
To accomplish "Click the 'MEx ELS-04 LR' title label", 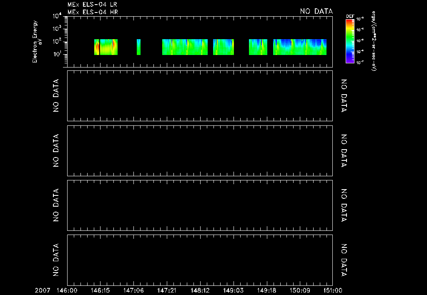I will point(92,5).
